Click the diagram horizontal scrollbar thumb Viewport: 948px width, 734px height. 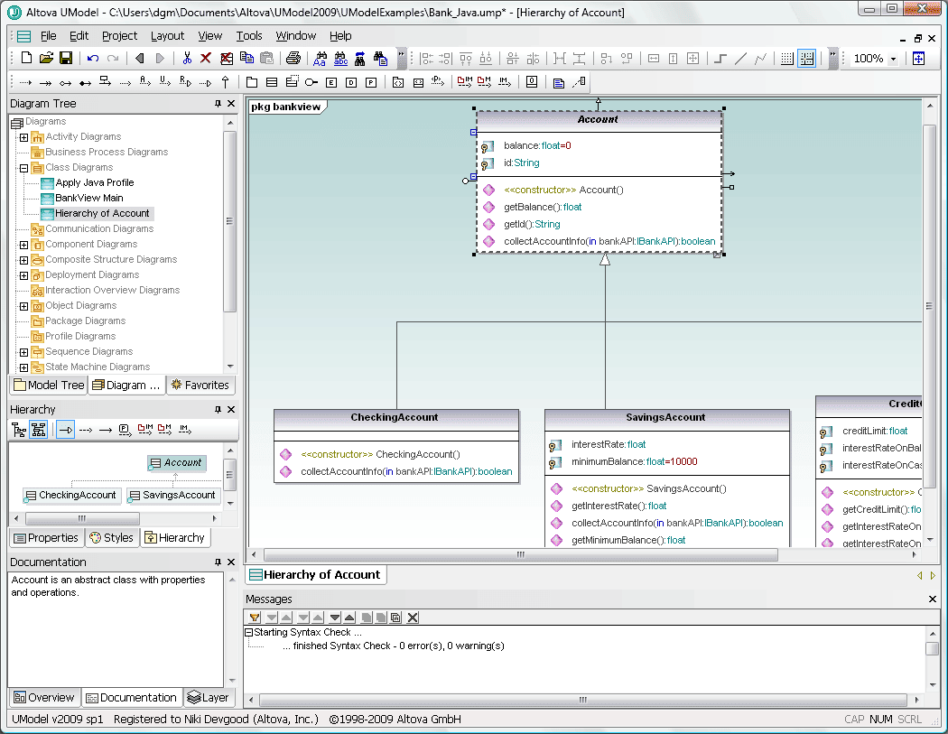click(x=521, y=554)
